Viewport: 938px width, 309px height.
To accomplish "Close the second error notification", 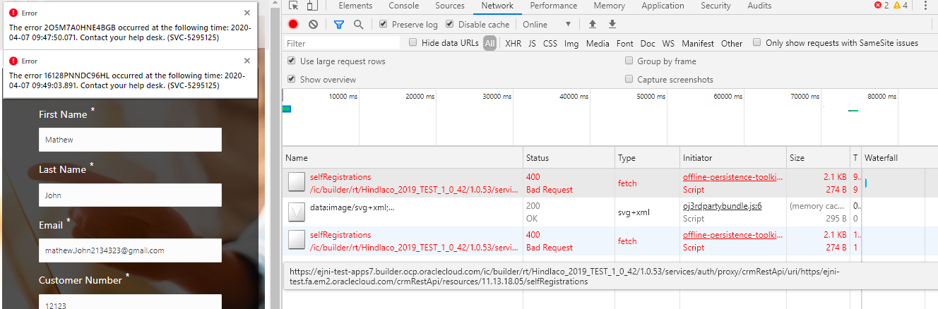I will [247, 61].
